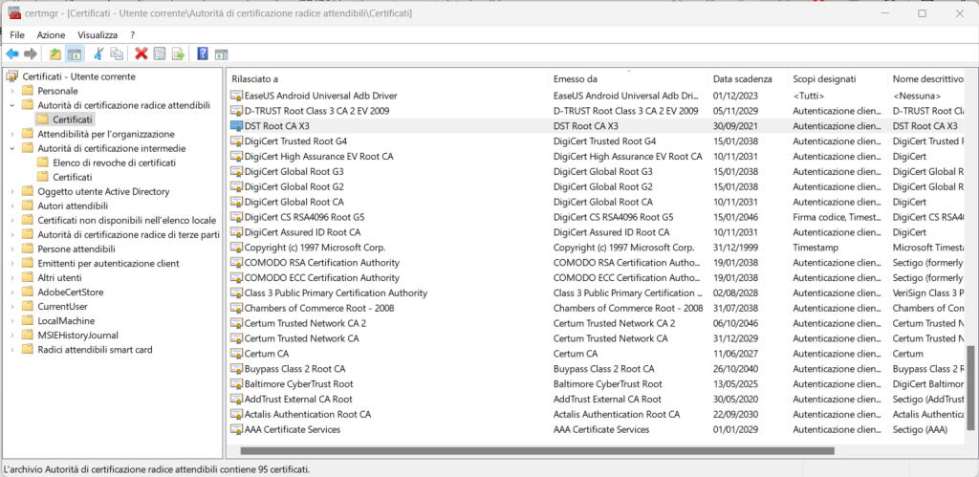Collapse Autorità di certificazione radice attendibili

tap(11, 105)
